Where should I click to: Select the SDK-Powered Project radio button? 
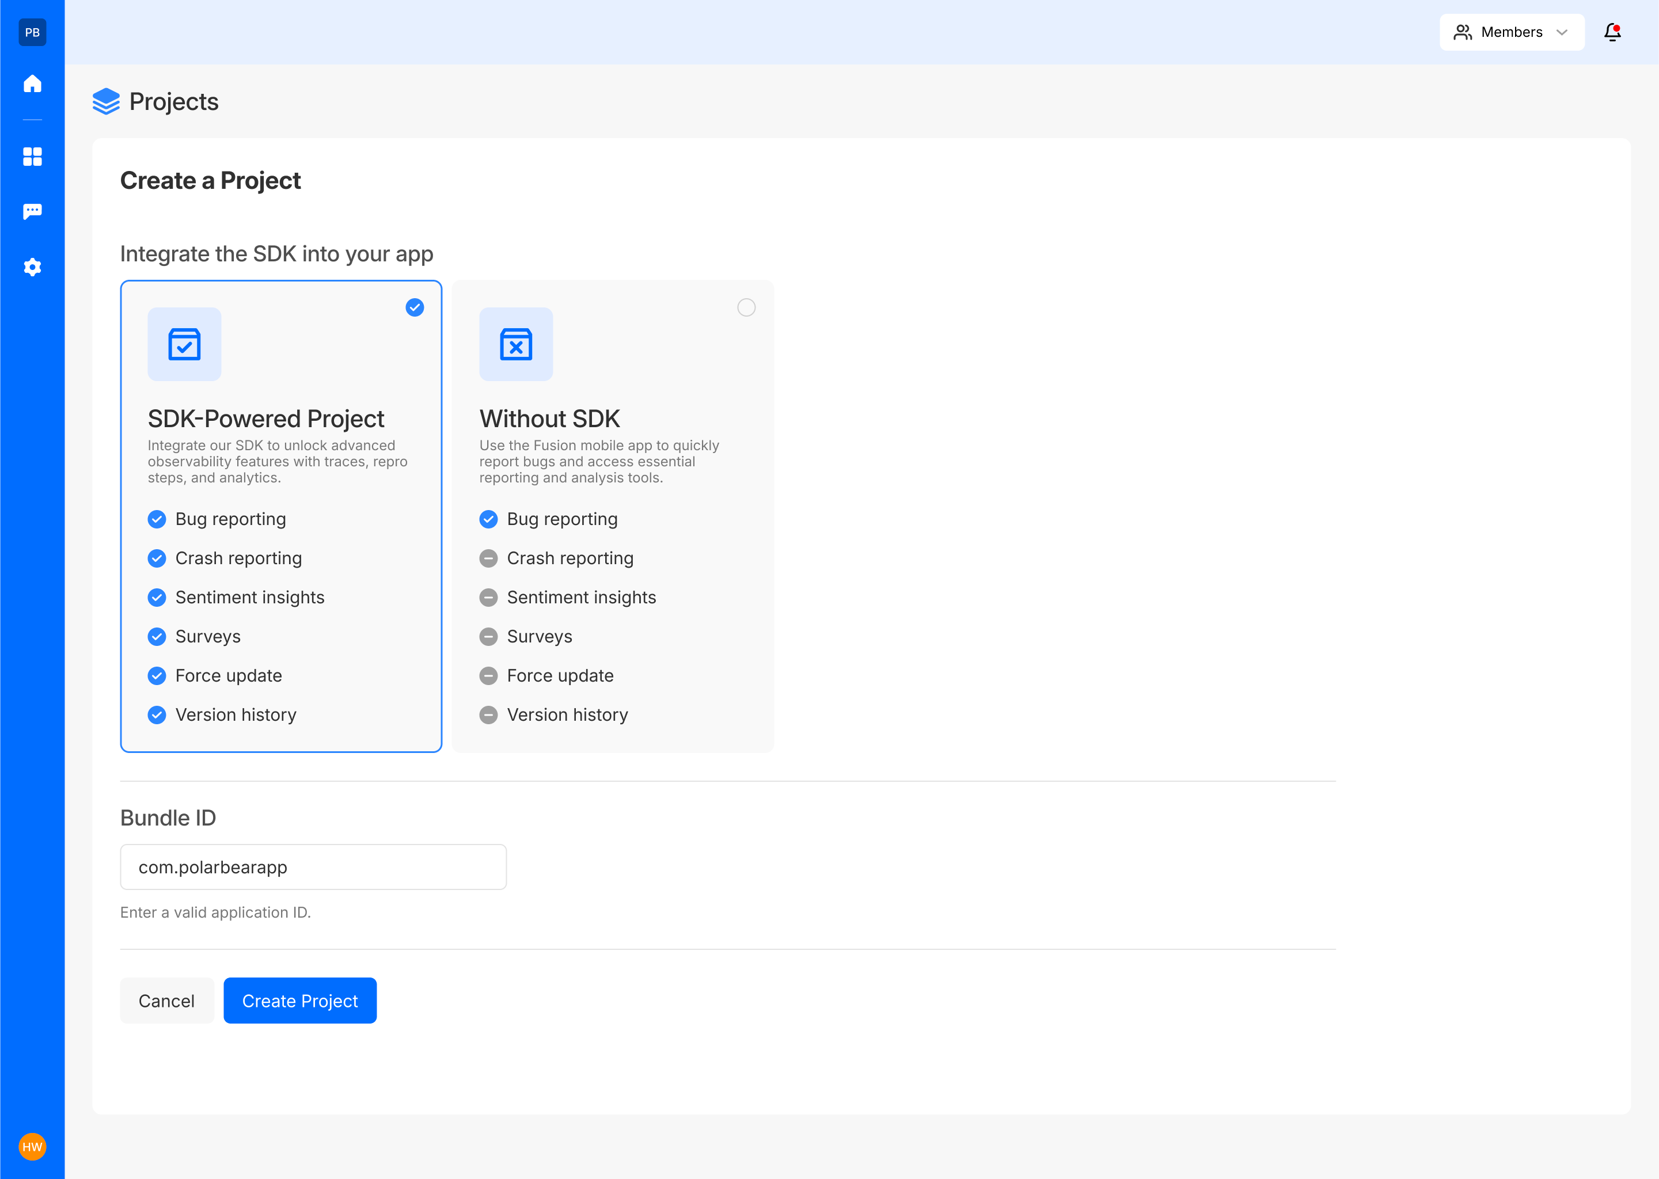(415, 308)
